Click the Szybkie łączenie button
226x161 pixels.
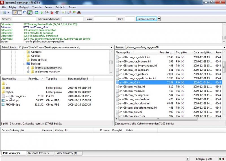pos(146,19)
